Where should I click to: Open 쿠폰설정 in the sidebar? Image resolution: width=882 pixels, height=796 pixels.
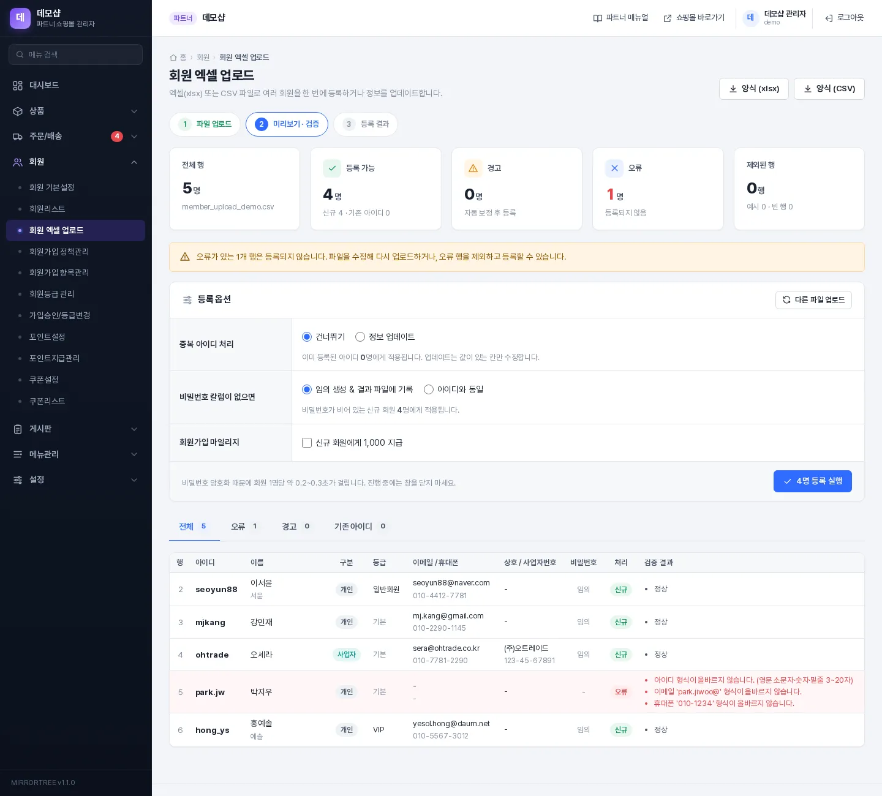[x=75, y=380]
